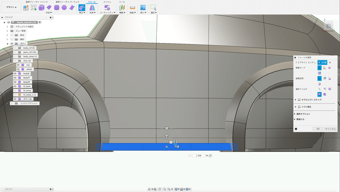Click OK in the フォームを編集 dialog
Screen dimensions: 340x192
[x=318, y=129]
